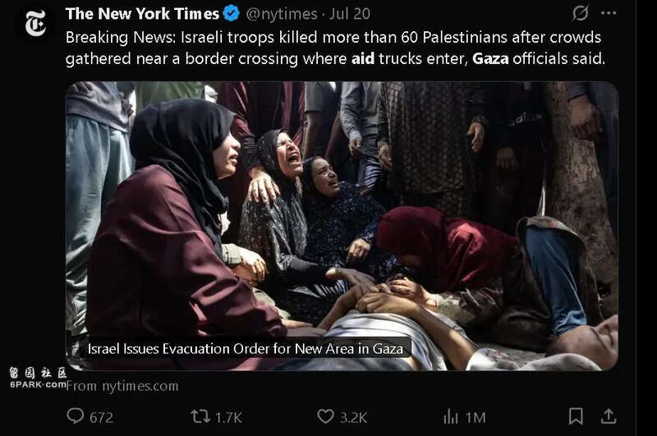The width and height of the screenshot is (657, 436).
Task: Click the Grok slashed-circle icon
Action: 581,13
